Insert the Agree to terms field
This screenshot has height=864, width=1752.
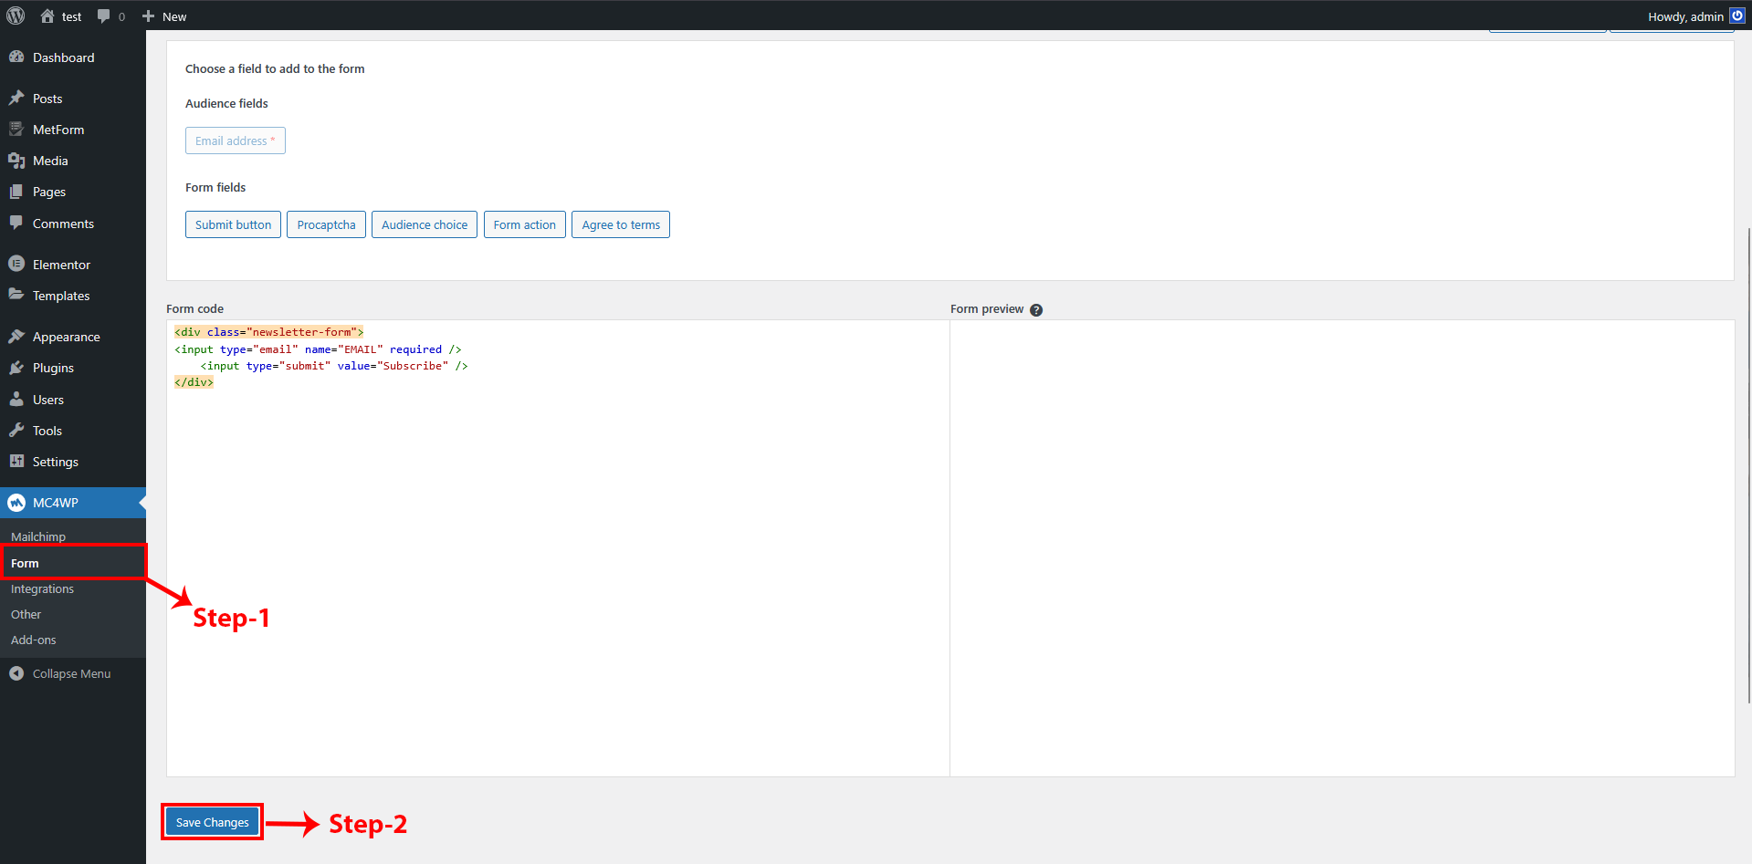tap(621, 224)
